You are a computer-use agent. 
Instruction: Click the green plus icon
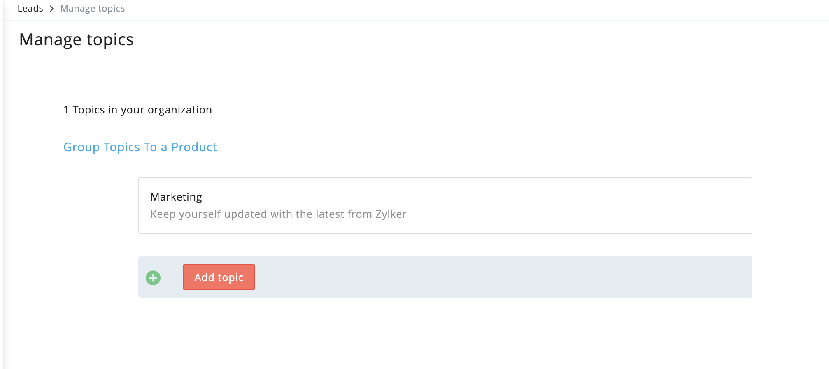pyautogui.click(x=153, y=278)
